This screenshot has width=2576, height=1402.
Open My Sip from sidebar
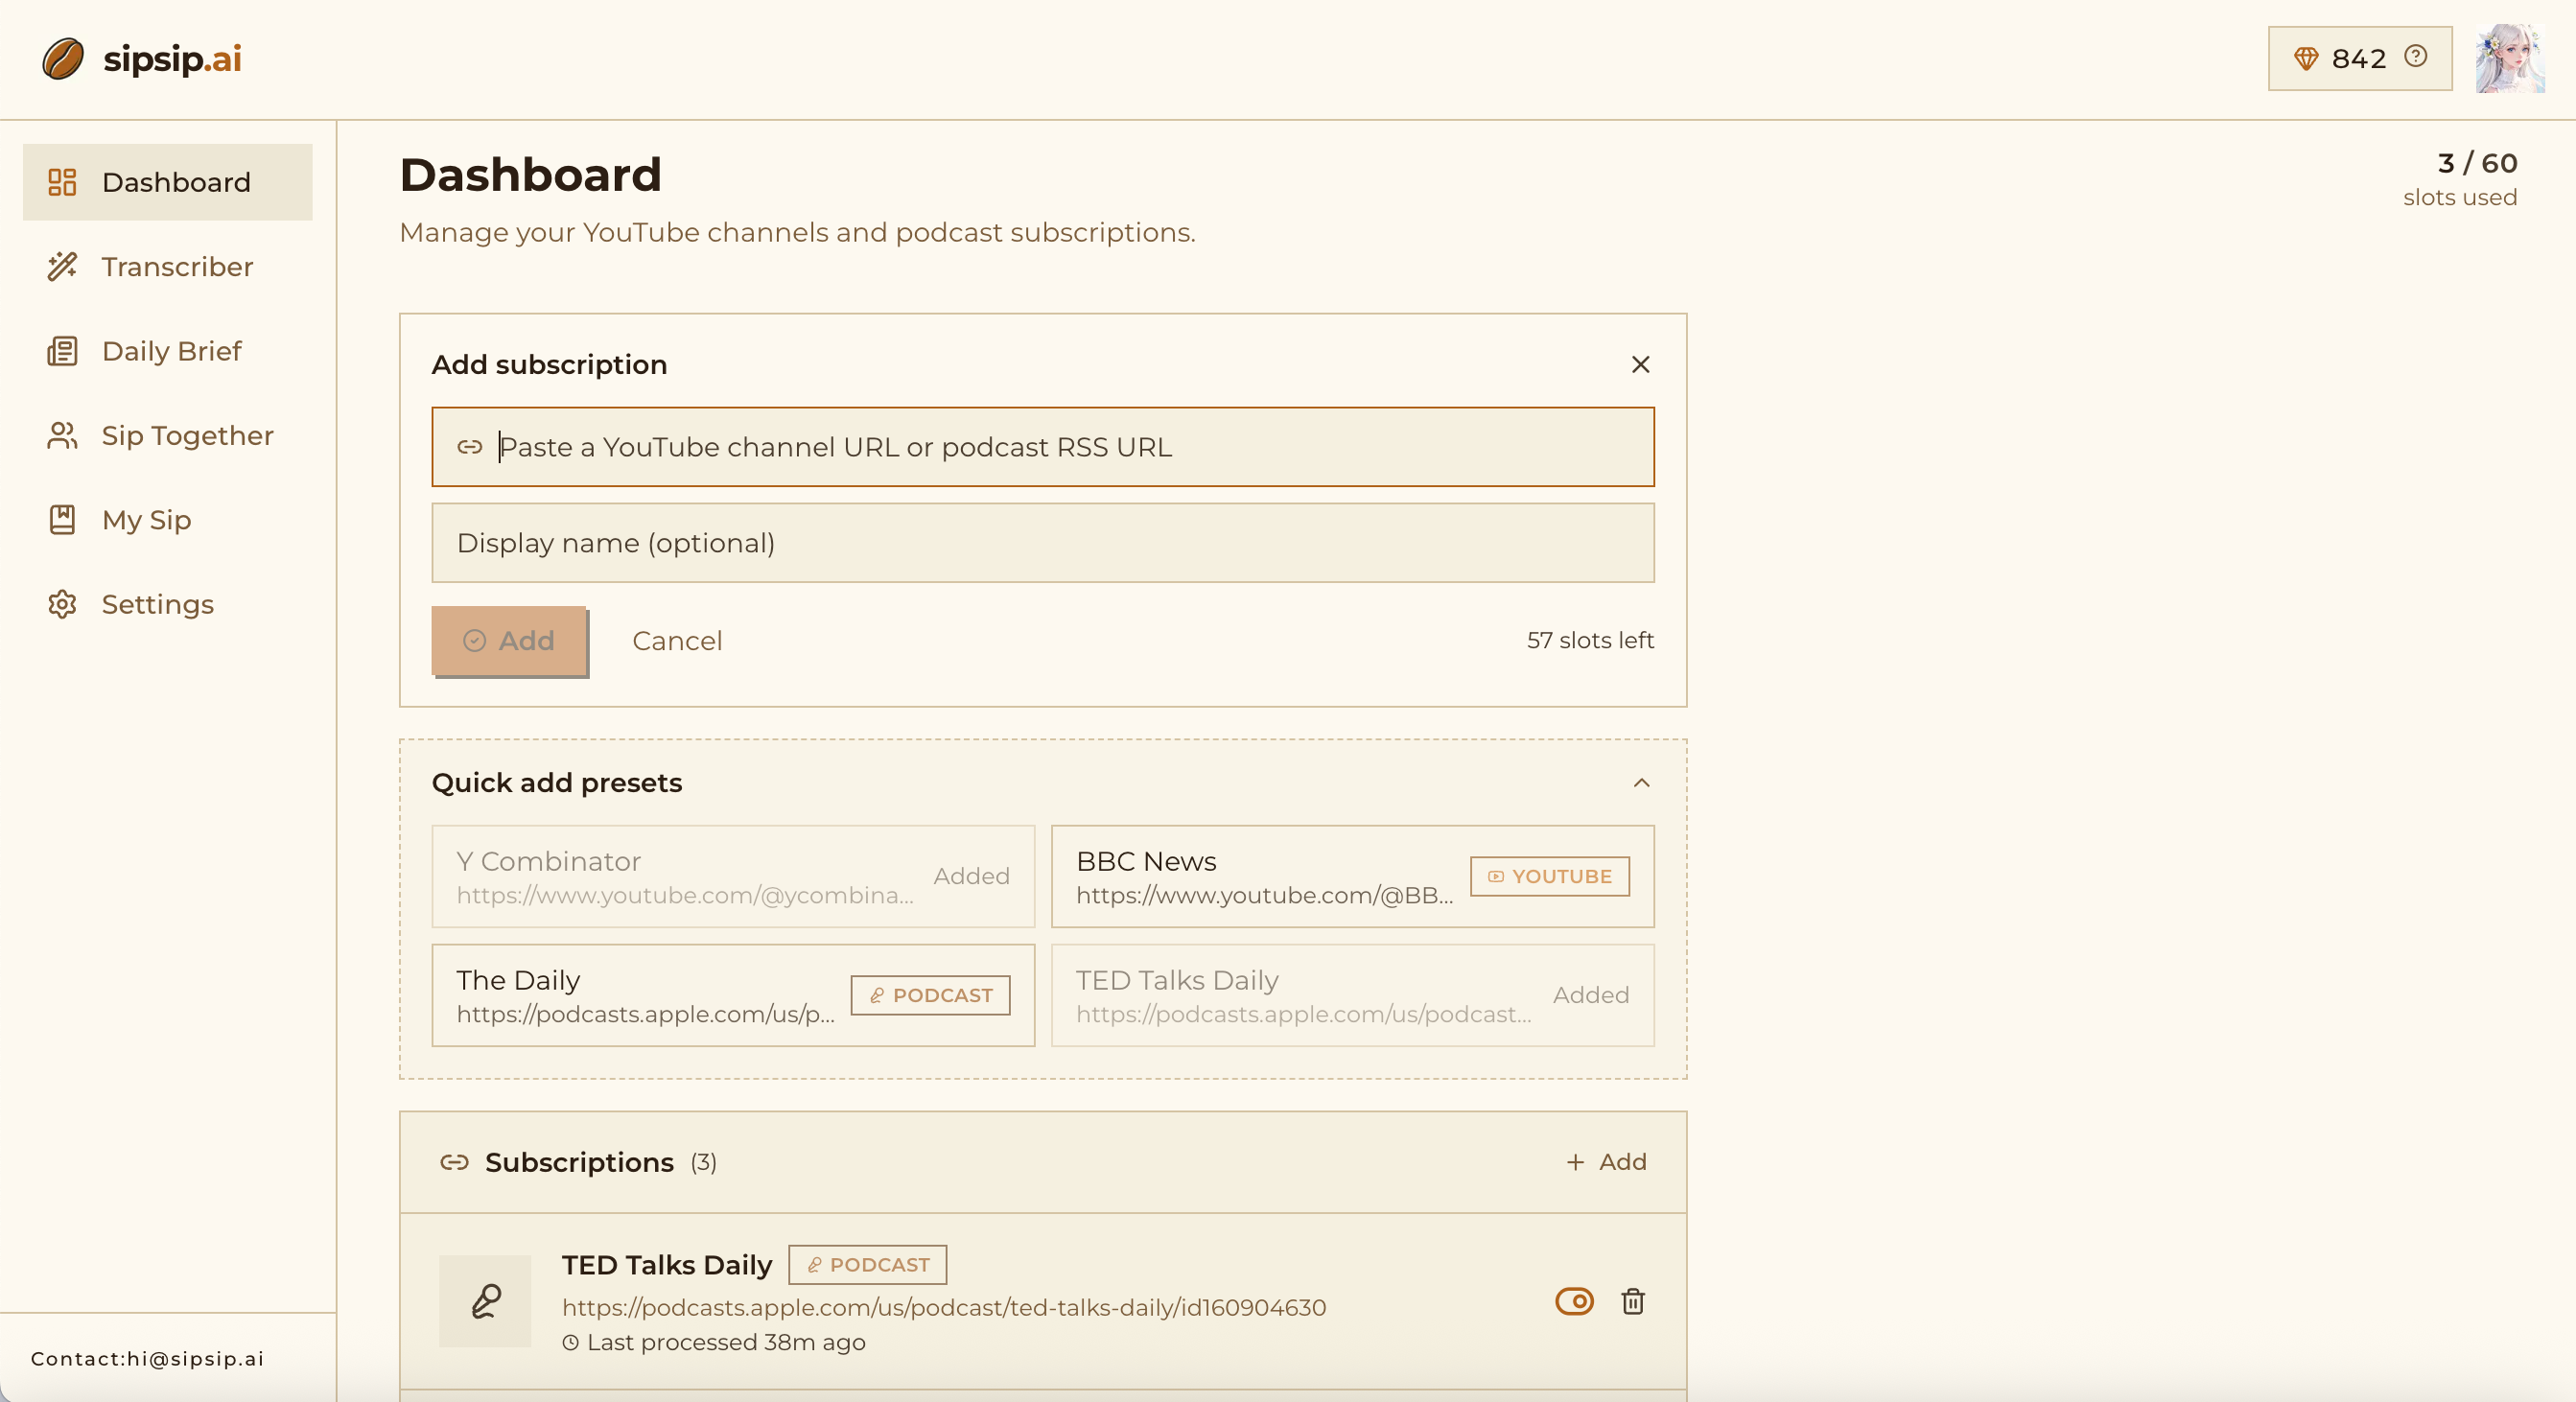tap(146, 520)
